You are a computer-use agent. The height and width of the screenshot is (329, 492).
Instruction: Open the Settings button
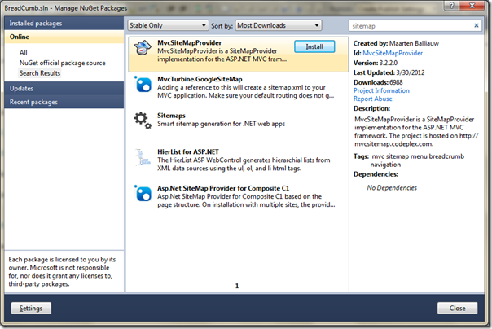[31, 309]
